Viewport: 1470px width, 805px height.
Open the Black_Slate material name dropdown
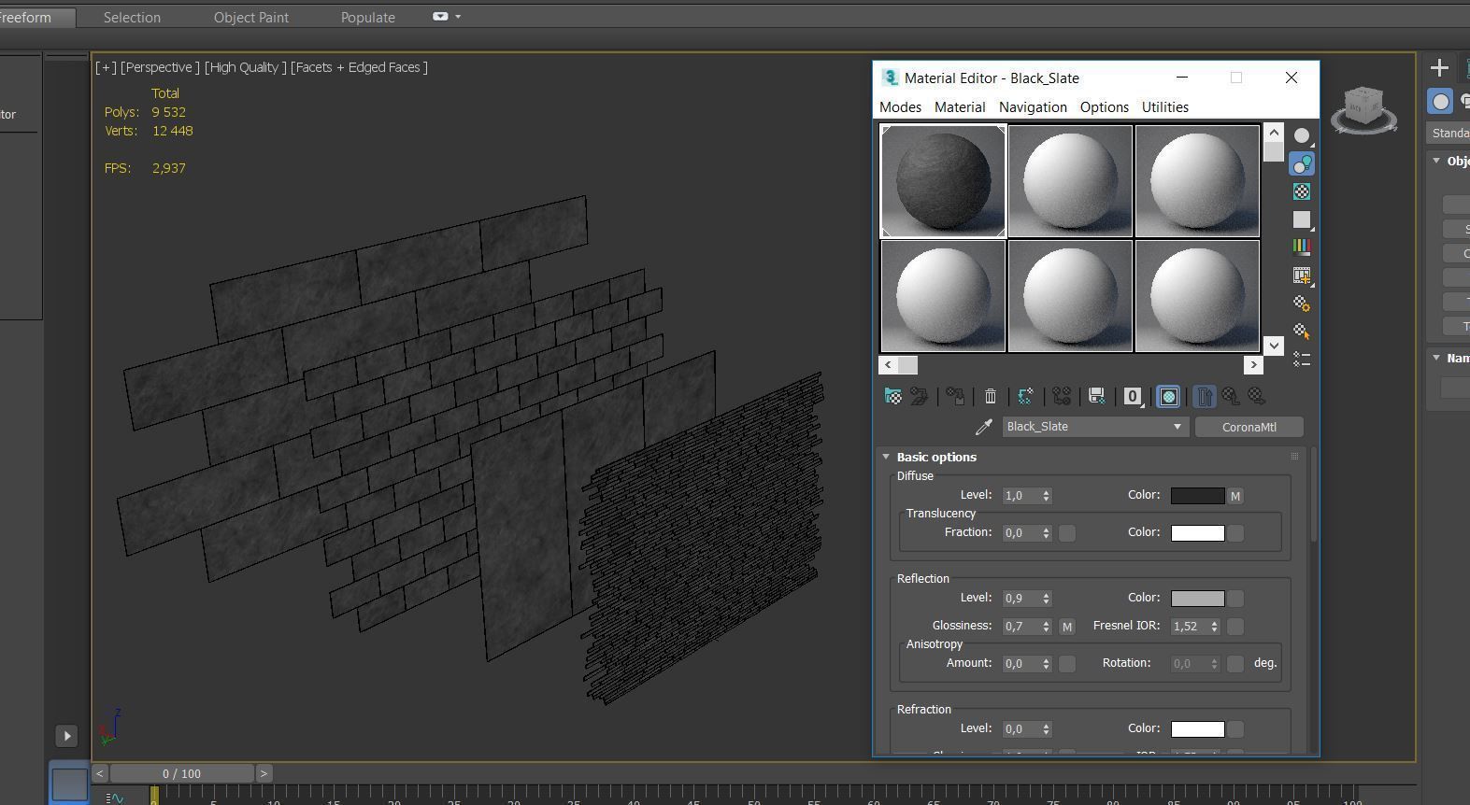(x=1094, y=427)
